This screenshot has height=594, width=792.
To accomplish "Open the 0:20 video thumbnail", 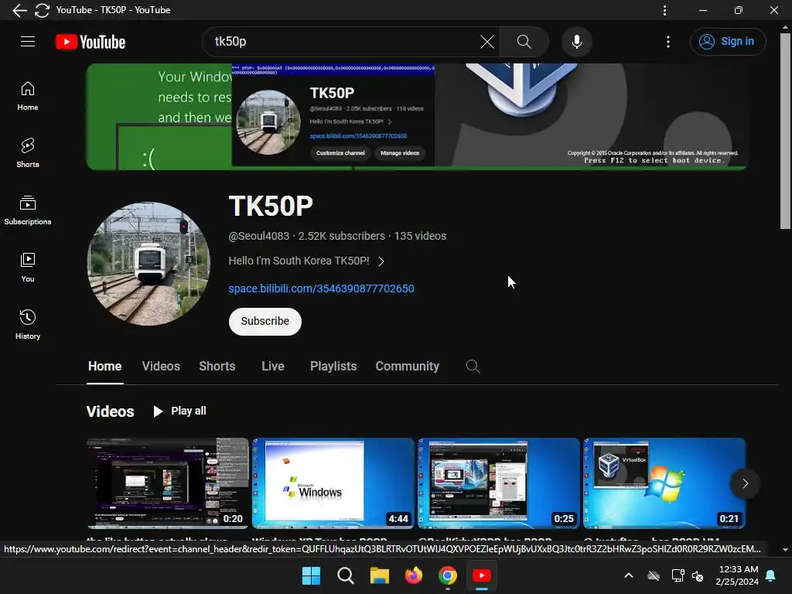I will 167,483.
